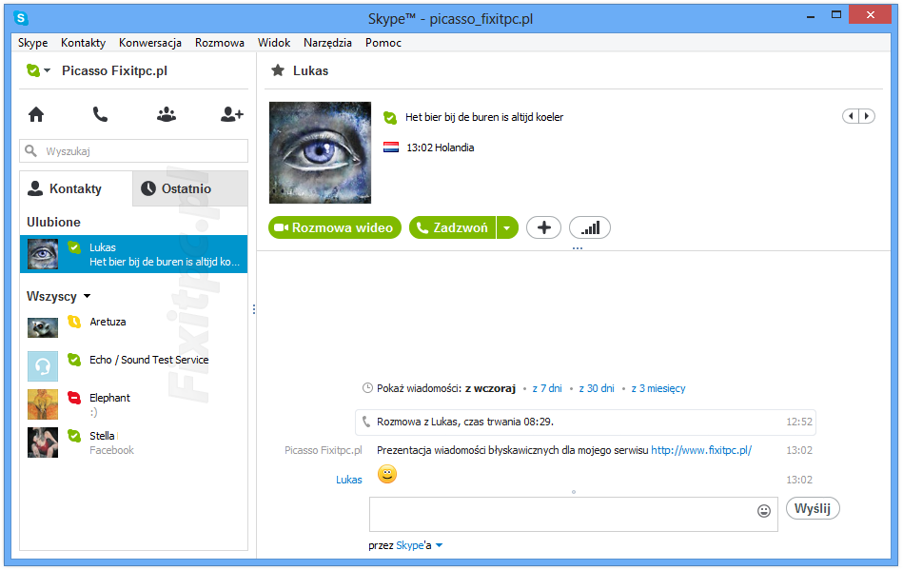Click the resize handle above the message box
Screen dimensions: 903x570
coord(574,492)
